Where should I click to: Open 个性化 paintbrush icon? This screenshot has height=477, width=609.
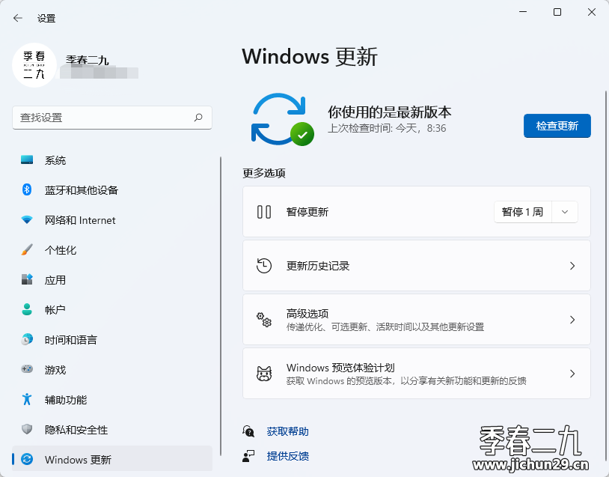(27, 249)
